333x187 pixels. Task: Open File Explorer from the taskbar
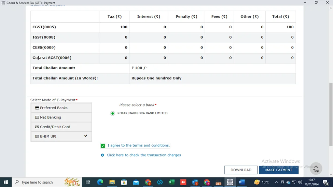pyautogui.click(x=112, y=182)
